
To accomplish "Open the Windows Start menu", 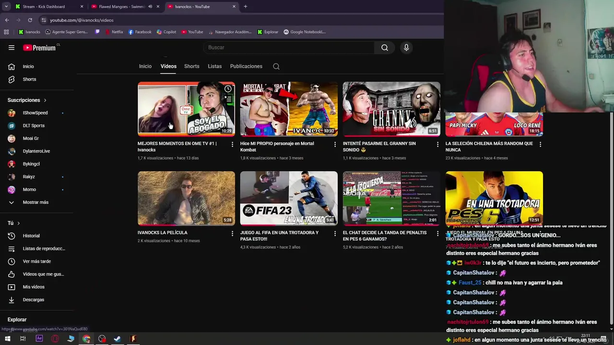I will (8, 339).
